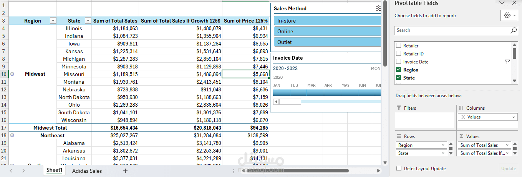Go to next sheet with right arrow
This screenshot has width=522, height=177.
[x=23, y=171]
